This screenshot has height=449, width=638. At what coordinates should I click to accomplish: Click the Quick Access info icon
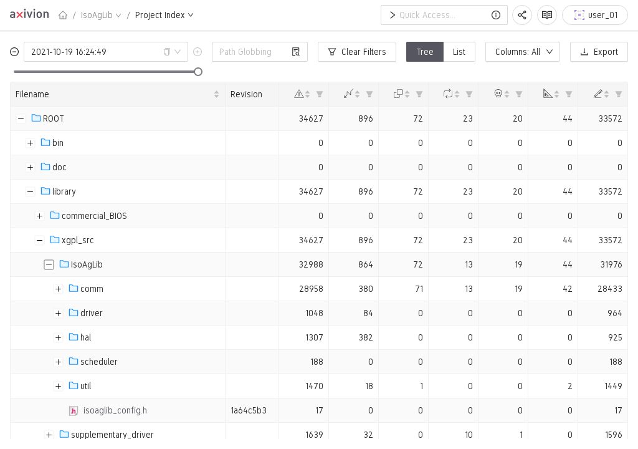[x=495, y=15]
